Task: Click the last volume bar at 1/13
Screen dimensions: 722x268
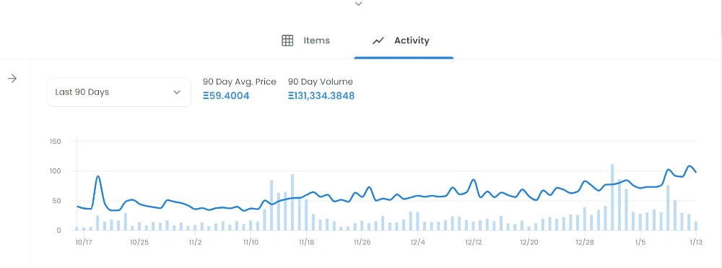Action: pos(696,225)
